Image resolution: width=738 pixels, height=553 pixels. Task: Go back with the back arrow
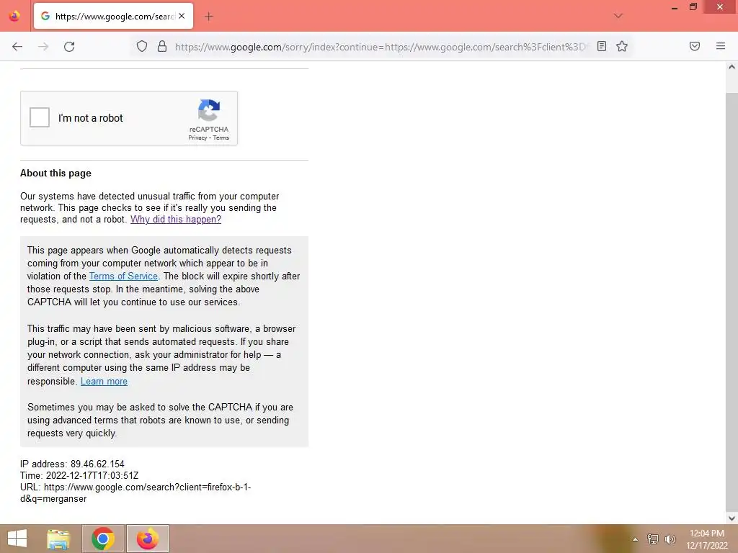pyautogui.click(x=17, y=47)
